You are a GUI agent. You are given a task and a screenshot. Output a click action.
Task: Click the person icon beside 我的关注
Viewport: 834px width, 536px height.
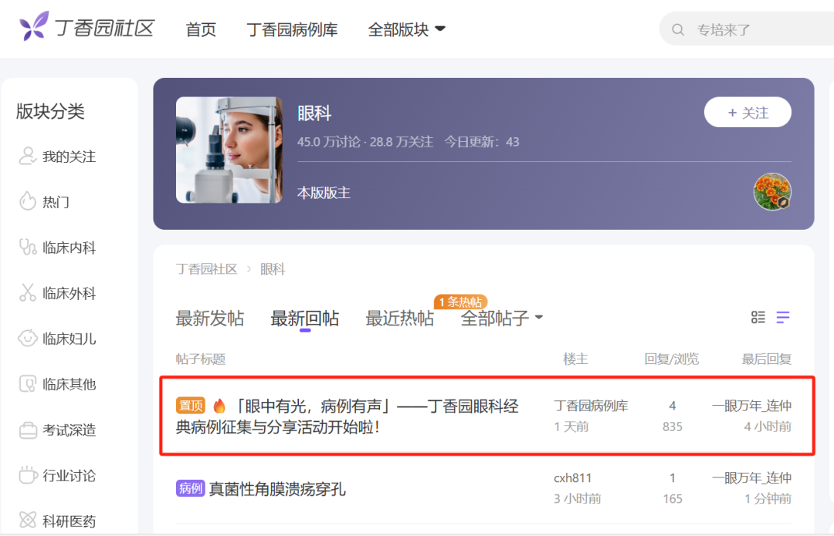(x=26, y=157)
